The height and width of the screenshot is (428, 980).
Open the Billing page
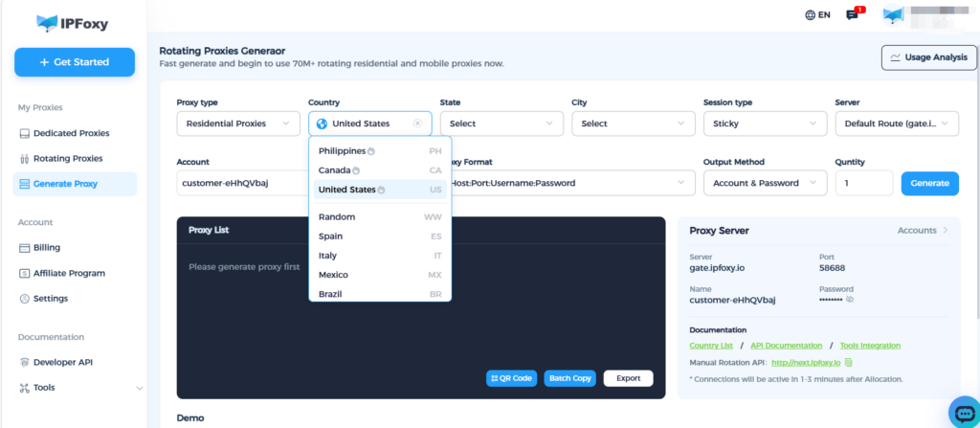tap(46, 247)
